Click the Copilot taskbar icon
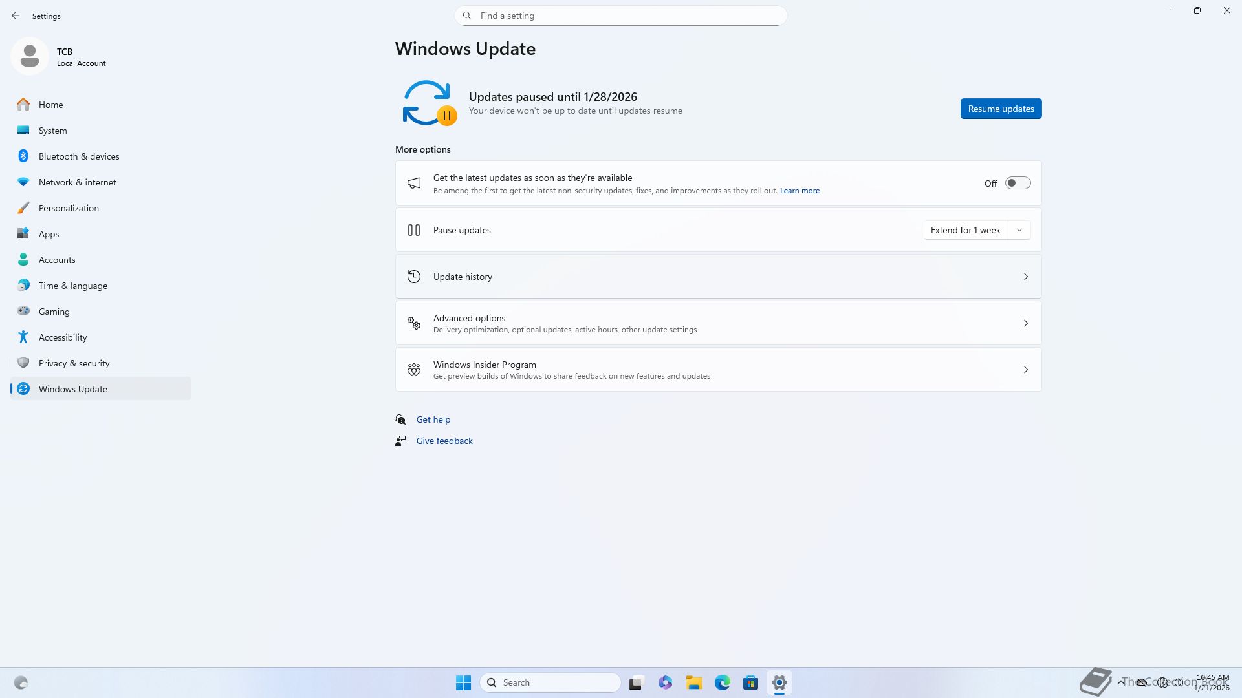Screen dimensions: 1242x698 tap(665, 682)
